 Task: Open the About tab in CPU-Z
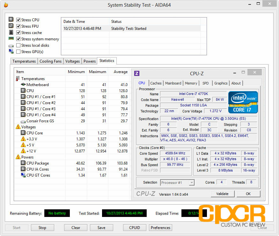point(236,83)
